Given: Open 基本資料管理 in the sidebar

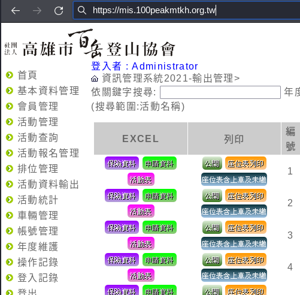Looking at the screenshot, I should coord(49,91).
